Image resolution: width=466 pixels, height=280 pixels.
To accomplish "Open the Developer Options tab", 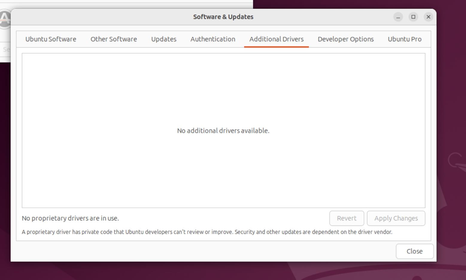I will [x=346, y=39].
